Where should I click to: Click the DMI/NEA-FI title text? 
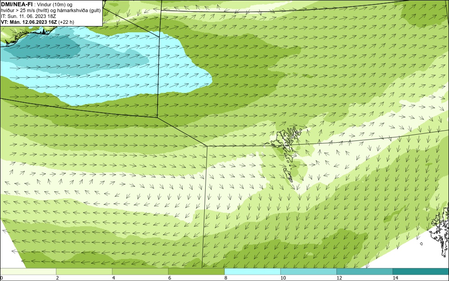click(x=17, y=4)
